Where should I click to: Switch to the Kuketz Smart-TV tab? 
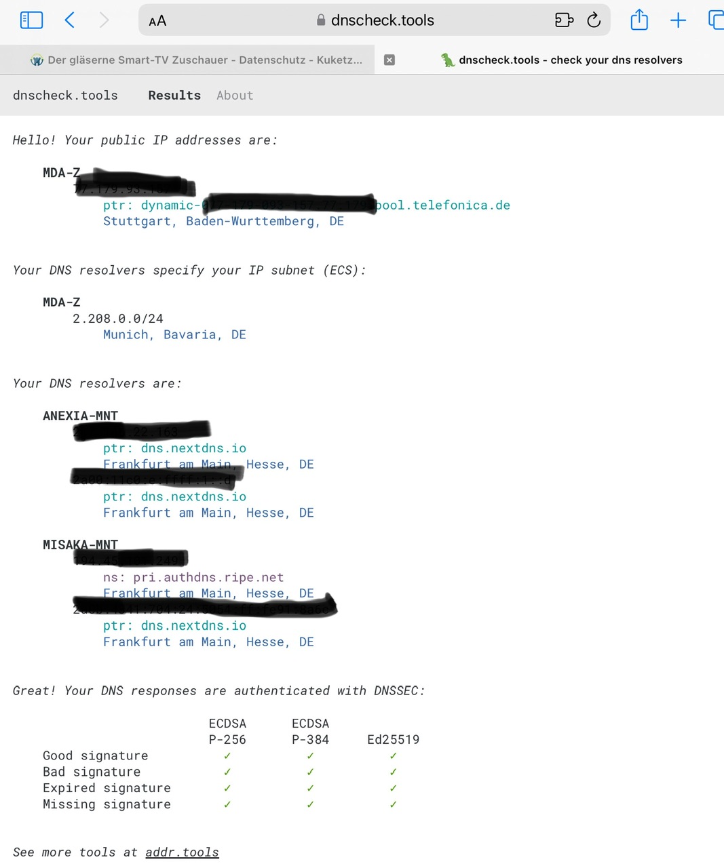[x=187, y=60]
